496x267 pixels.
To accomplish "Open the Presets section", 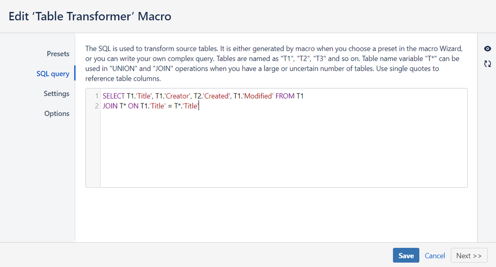I will click(x=58, y=53).
